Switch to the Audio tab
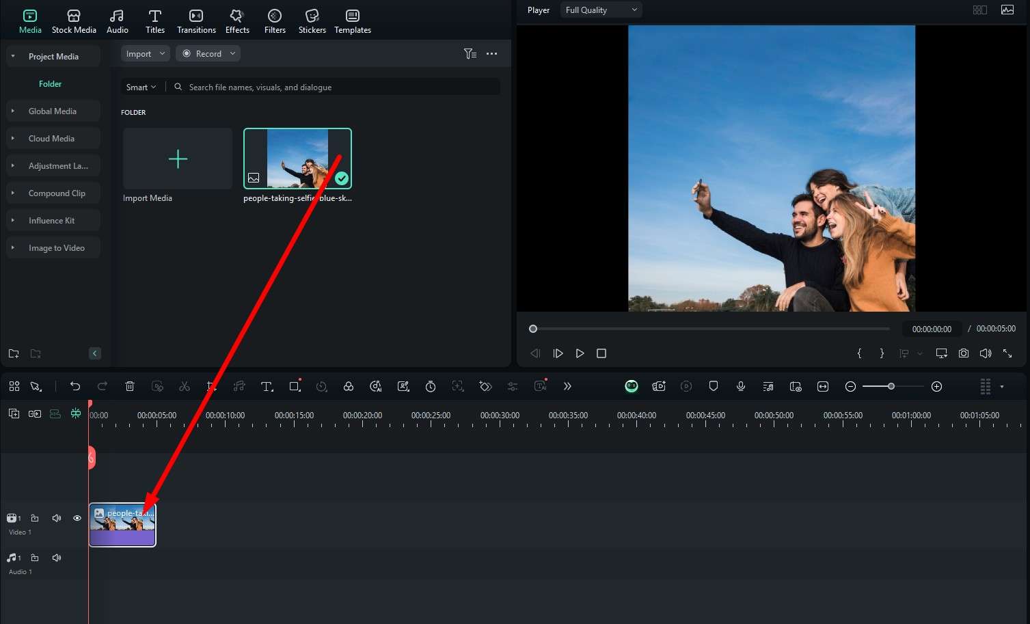 pyautogui.click(x=117, y=21)
